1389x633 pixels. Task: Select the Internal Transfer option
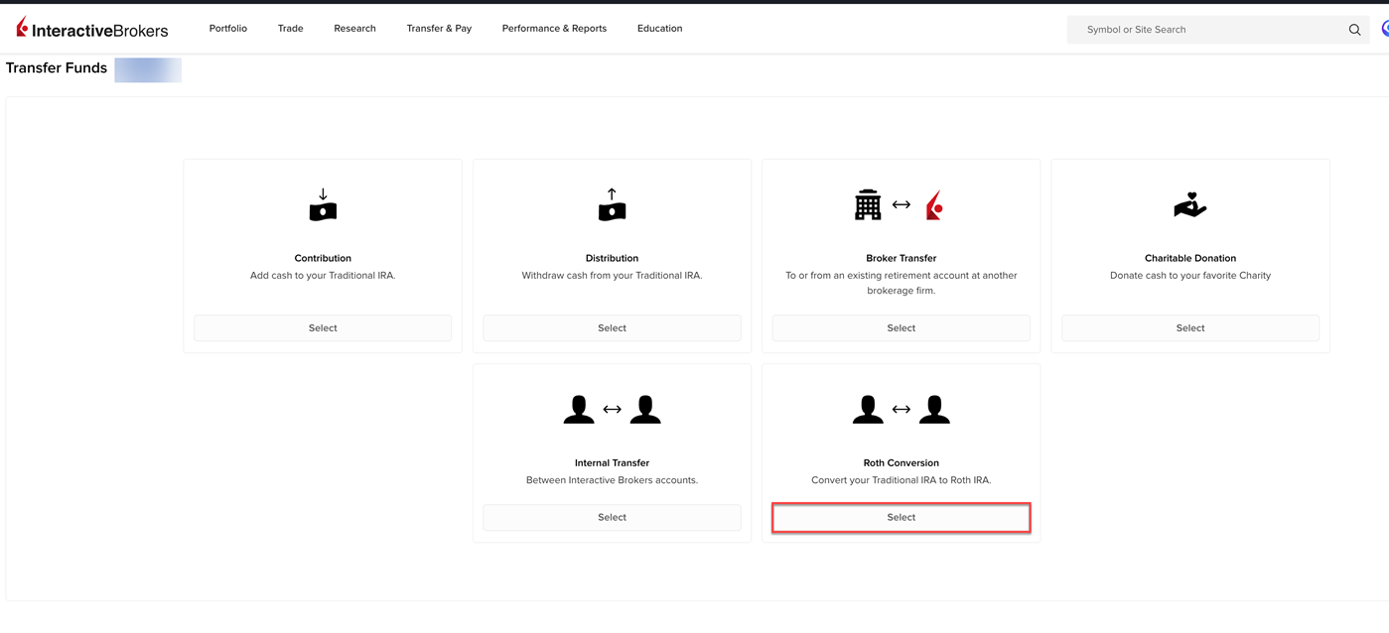point(612,517)
